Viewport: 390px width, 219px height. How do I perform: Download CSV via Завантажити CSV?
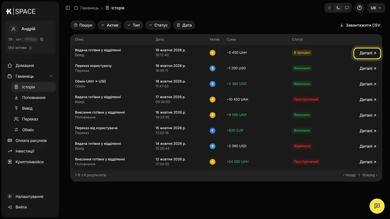pyautogui.click(x=360, y=25)
